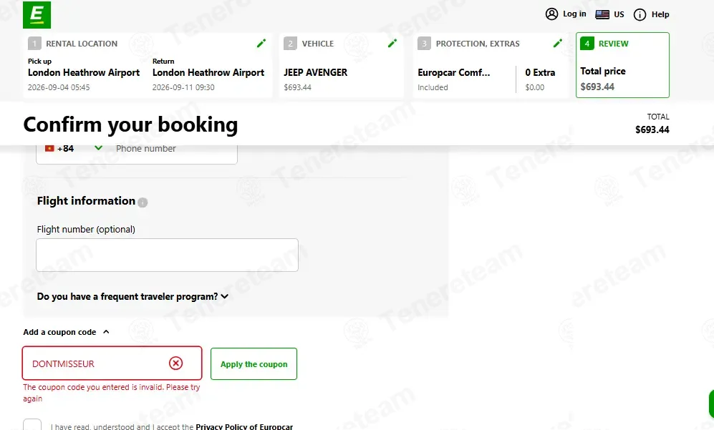Clear the coupon code with X icon

pos(175,363)
